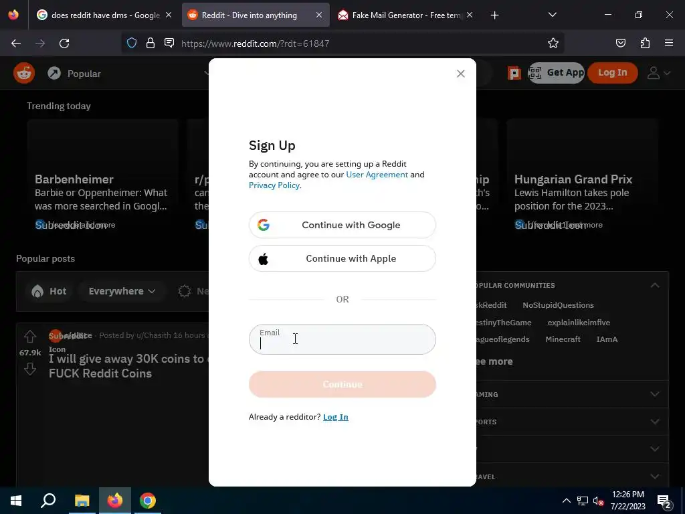Screen dimensions: 685x514
Task: Click the Reddit logo home icon
Action: [x=24, y=73]
